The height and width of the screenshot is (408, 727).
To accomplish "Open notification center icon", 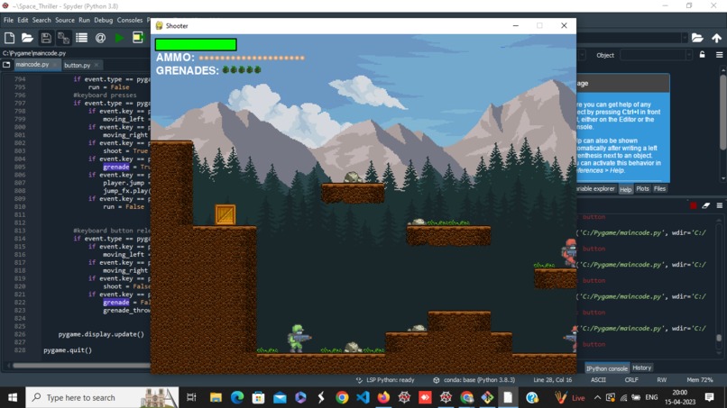I will pos(709,397).
